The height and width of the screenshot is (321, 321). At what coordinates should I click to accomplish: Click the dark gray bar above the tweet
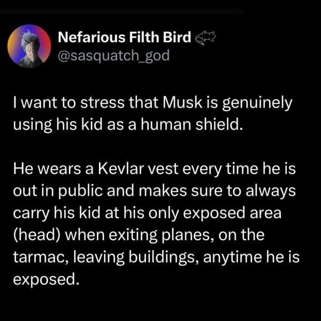tap(121, 11)
